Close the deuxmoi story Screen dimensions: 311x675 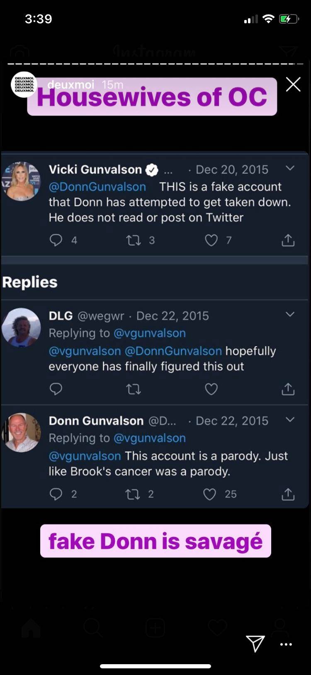tap(293, 85)
